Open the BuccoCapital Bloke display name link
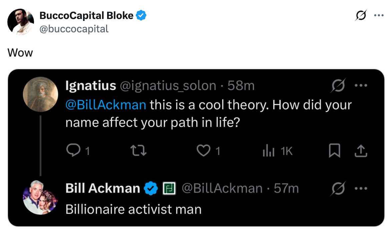The width and height of the screenshot is (391, 233). click(86, 15)
